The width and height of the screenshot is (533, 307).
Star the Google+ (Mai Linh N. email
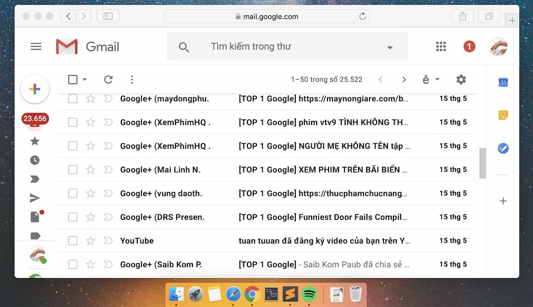coord(90,170)
